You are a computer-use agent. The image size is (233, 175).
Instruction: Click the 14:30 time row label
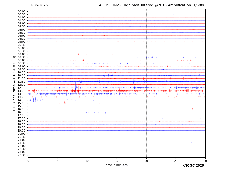pyautogui.click(x=22, y=100)
